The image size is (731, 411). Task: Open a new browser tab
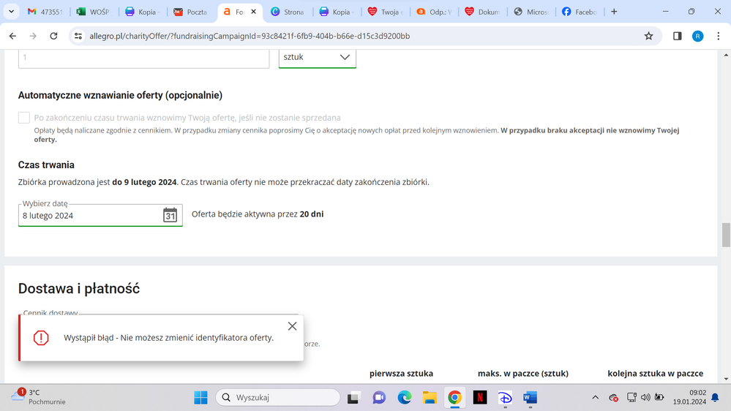(x=614, y=12)
